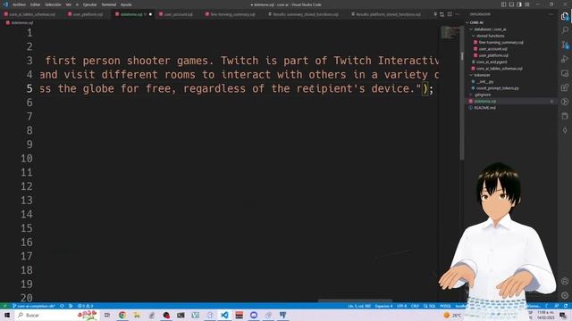Viewport: 572px width, 321px height.
Task: Collapse the tokenizer folder
Action: click(x=482, y=75)
